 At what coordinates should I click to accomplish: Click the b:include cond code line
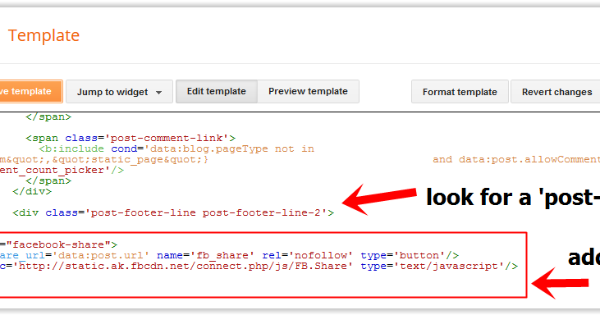point(176,148)
